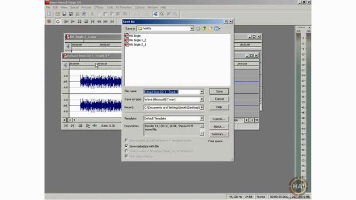Click the Help button in Save As
Screen dimensions: 356x200
(219, 107)
